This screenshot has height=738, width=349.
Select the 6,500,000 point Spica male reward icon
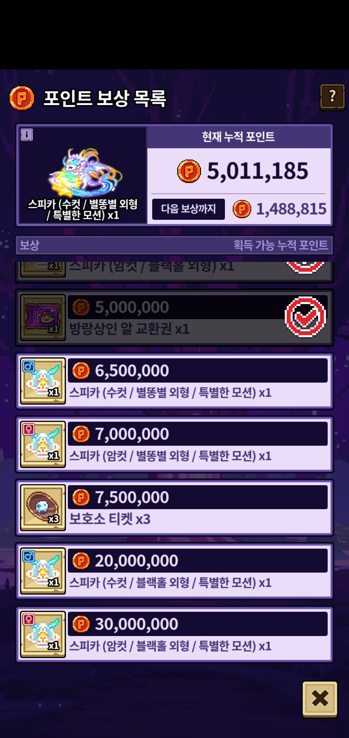(x=43, y=381)
